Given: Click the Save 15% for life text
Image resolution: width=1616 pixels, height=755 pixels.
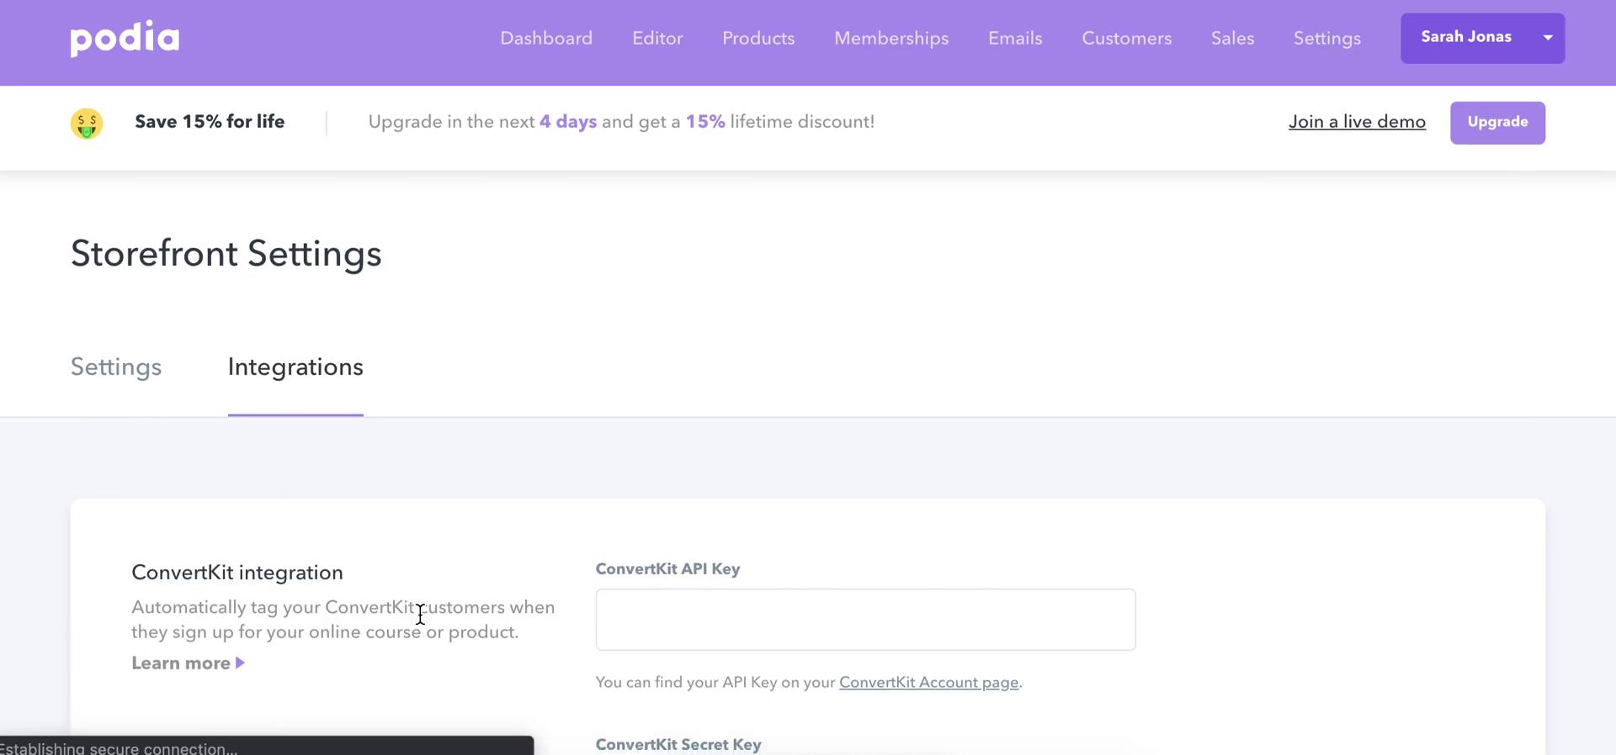Looking at the screenshot, I should pos(210,122).
